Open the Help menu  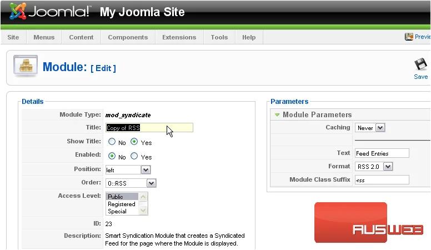249,37
